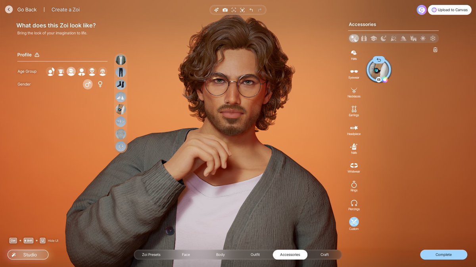This screenshot has width=476, height=267.
Task: Activate face capture focus icon
Action: (234, 10)
